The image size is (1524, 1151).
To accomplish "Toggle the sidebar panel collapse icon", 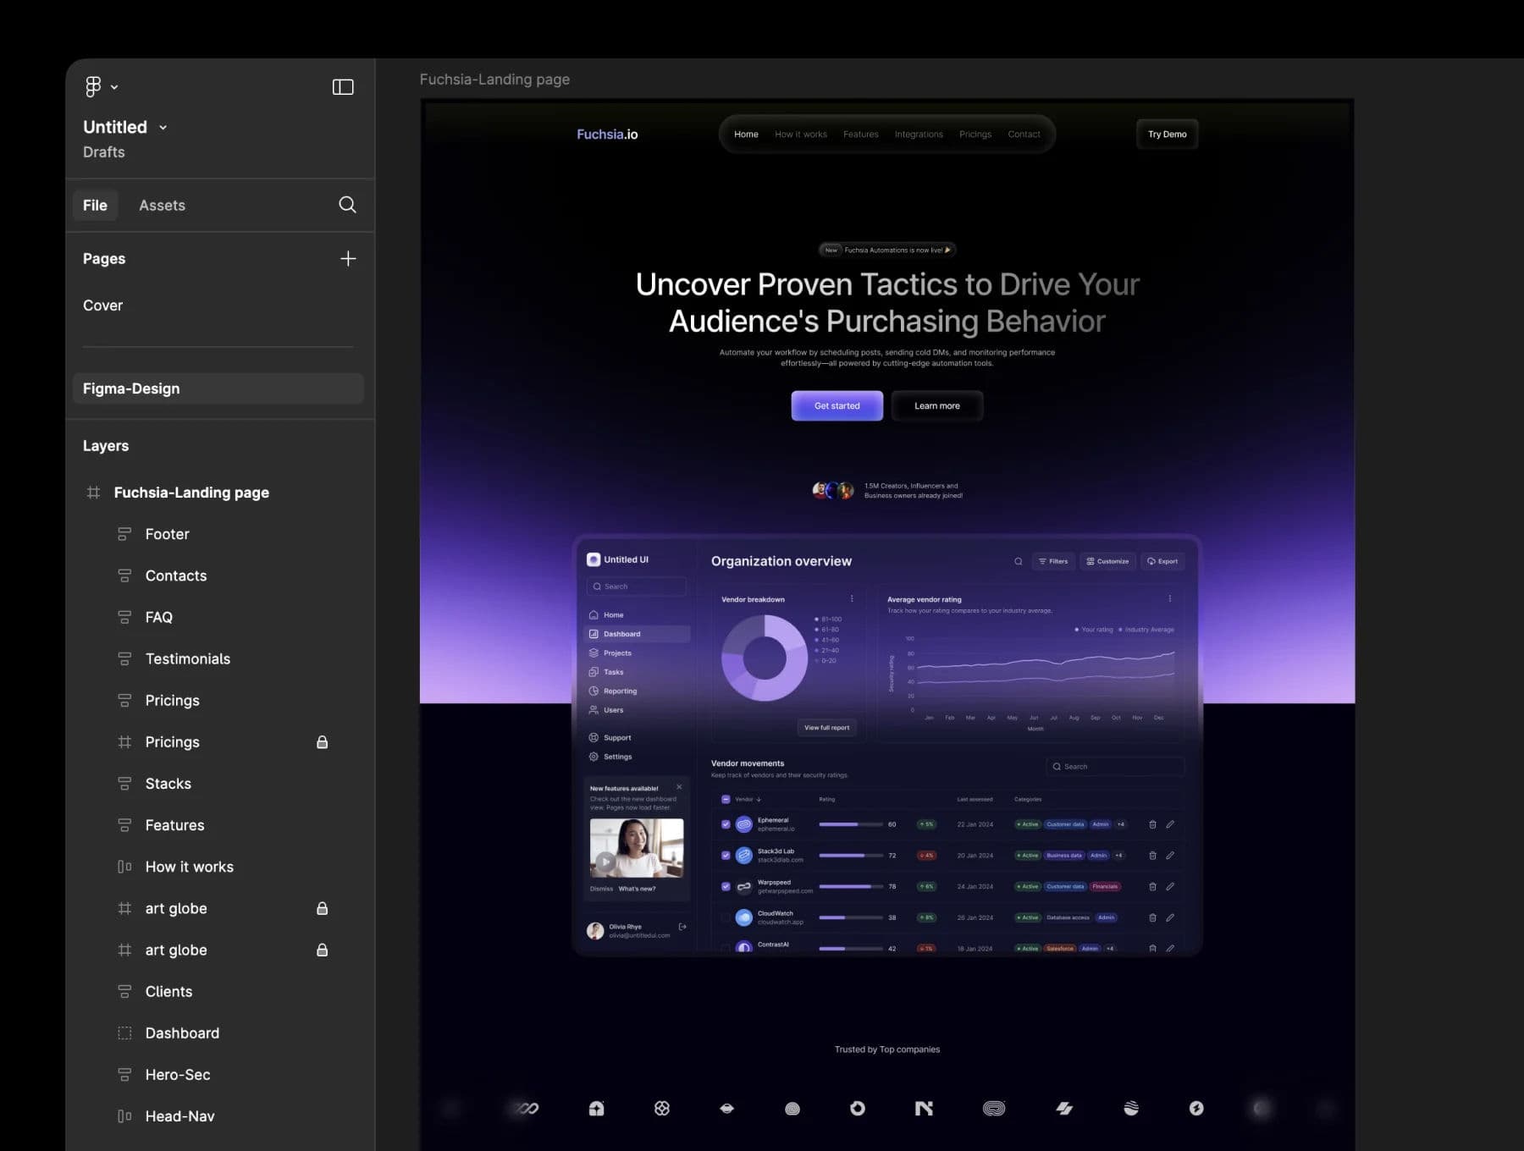I will pyautogui.click(x=343, y=87).
